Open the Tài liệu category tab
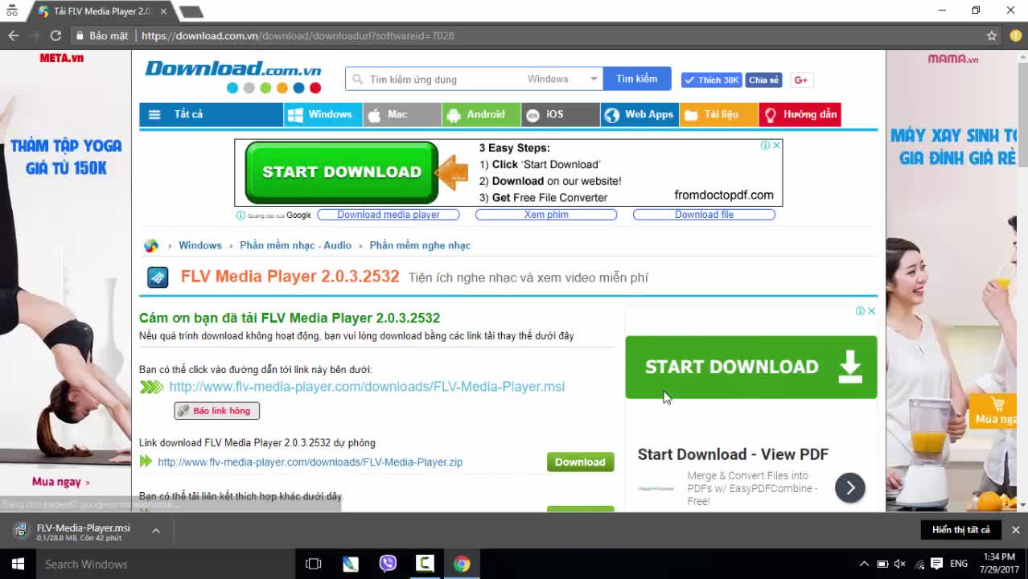 coord(718,114)
